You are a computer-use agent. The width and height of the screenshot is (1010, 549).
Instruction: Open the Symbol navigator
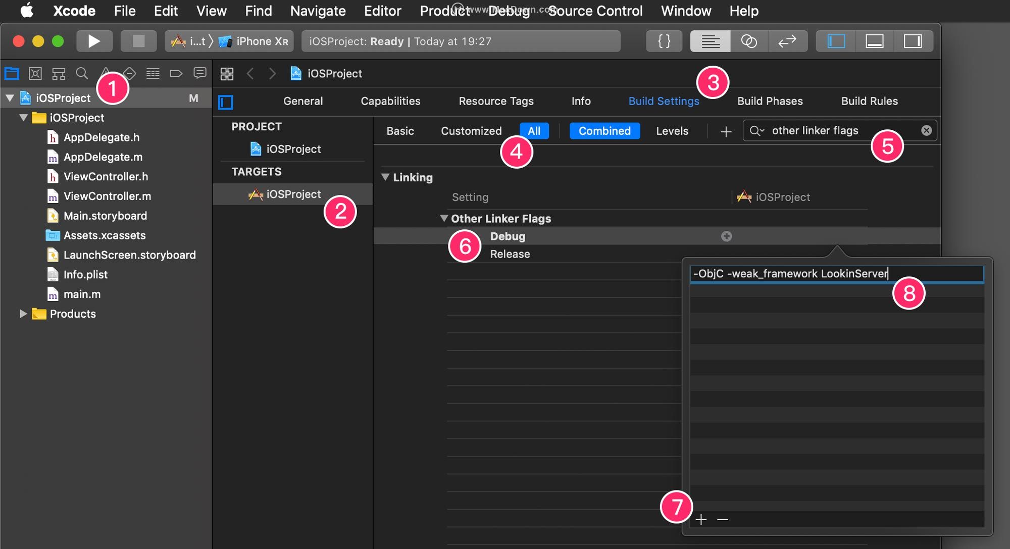59,74
